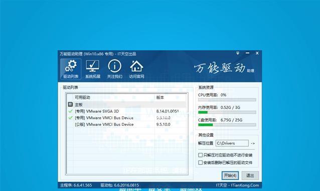Open 系统拓展 monitor icon

click(x=93, y=69)
